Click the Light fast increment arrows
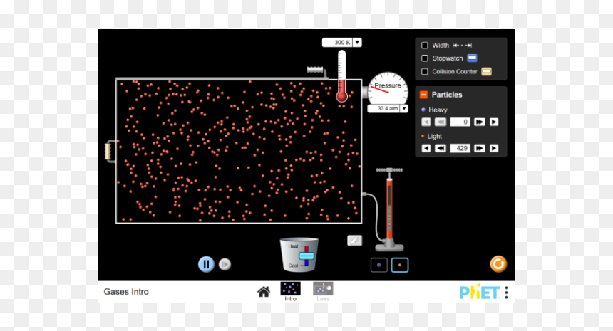613x331 pixels. 479,148
